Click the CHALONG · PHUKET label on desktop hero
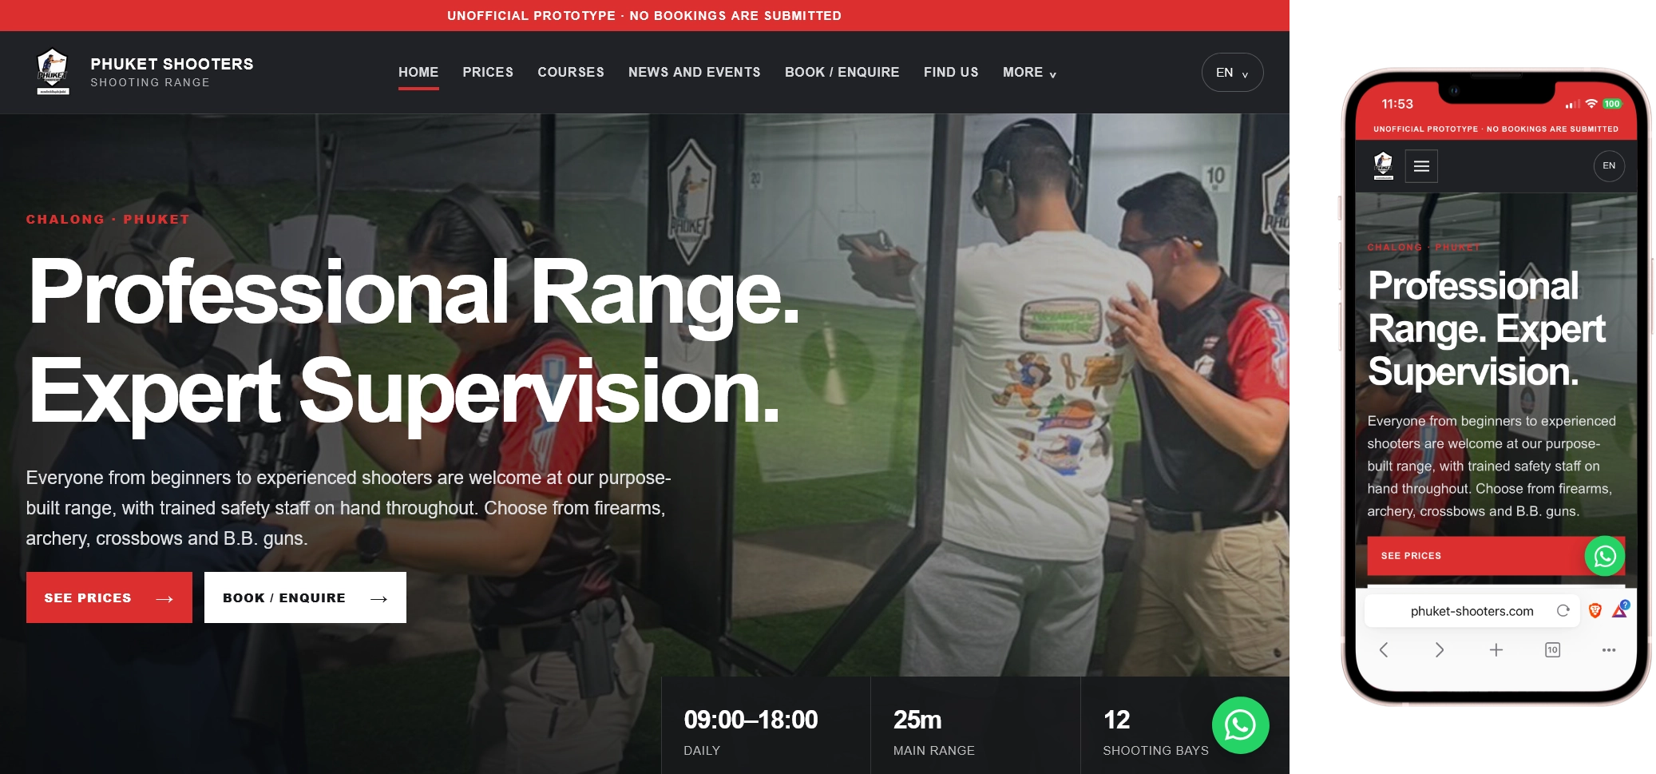The image size is (1656, 774). (x=108, y=220)
